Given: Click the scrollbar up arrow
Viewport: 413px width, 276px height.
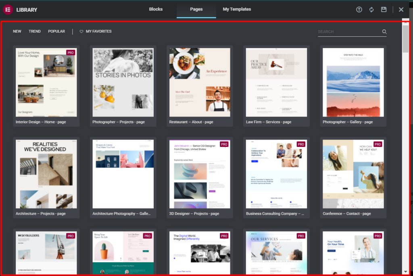Looking at the screenshot, I should pos(406,22).
